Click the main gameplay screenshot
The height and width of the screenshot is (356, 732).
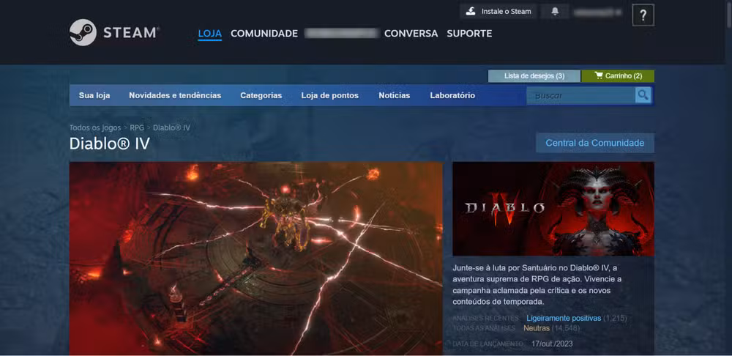(255, 259)
